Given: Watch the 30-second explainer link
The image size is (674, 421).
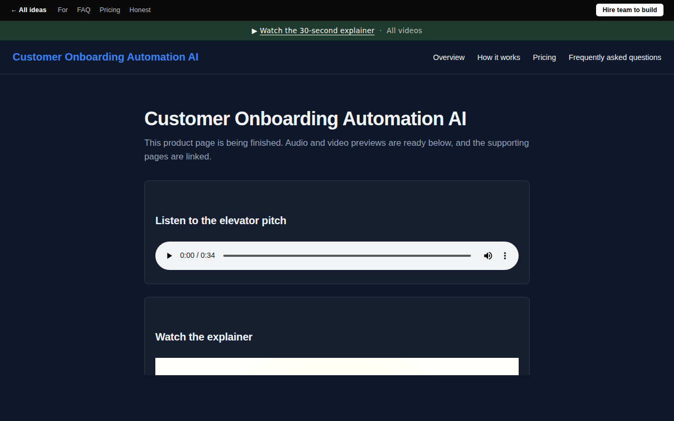Looking at the screenshot, I should tap(317, 31).
